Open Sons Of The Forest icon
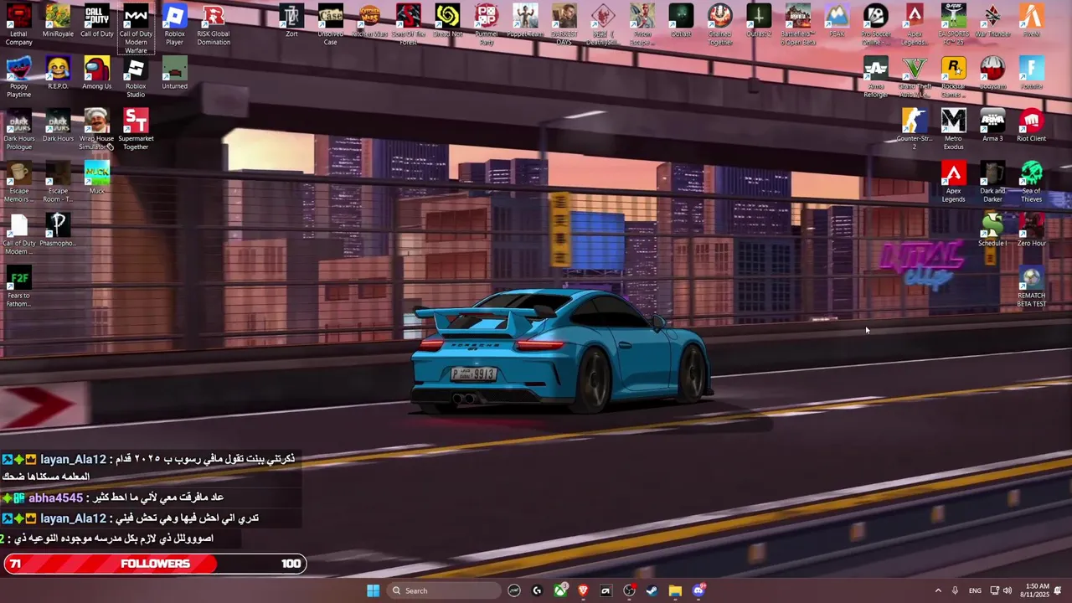1072x603 pixels. click(x=408, y=25)
